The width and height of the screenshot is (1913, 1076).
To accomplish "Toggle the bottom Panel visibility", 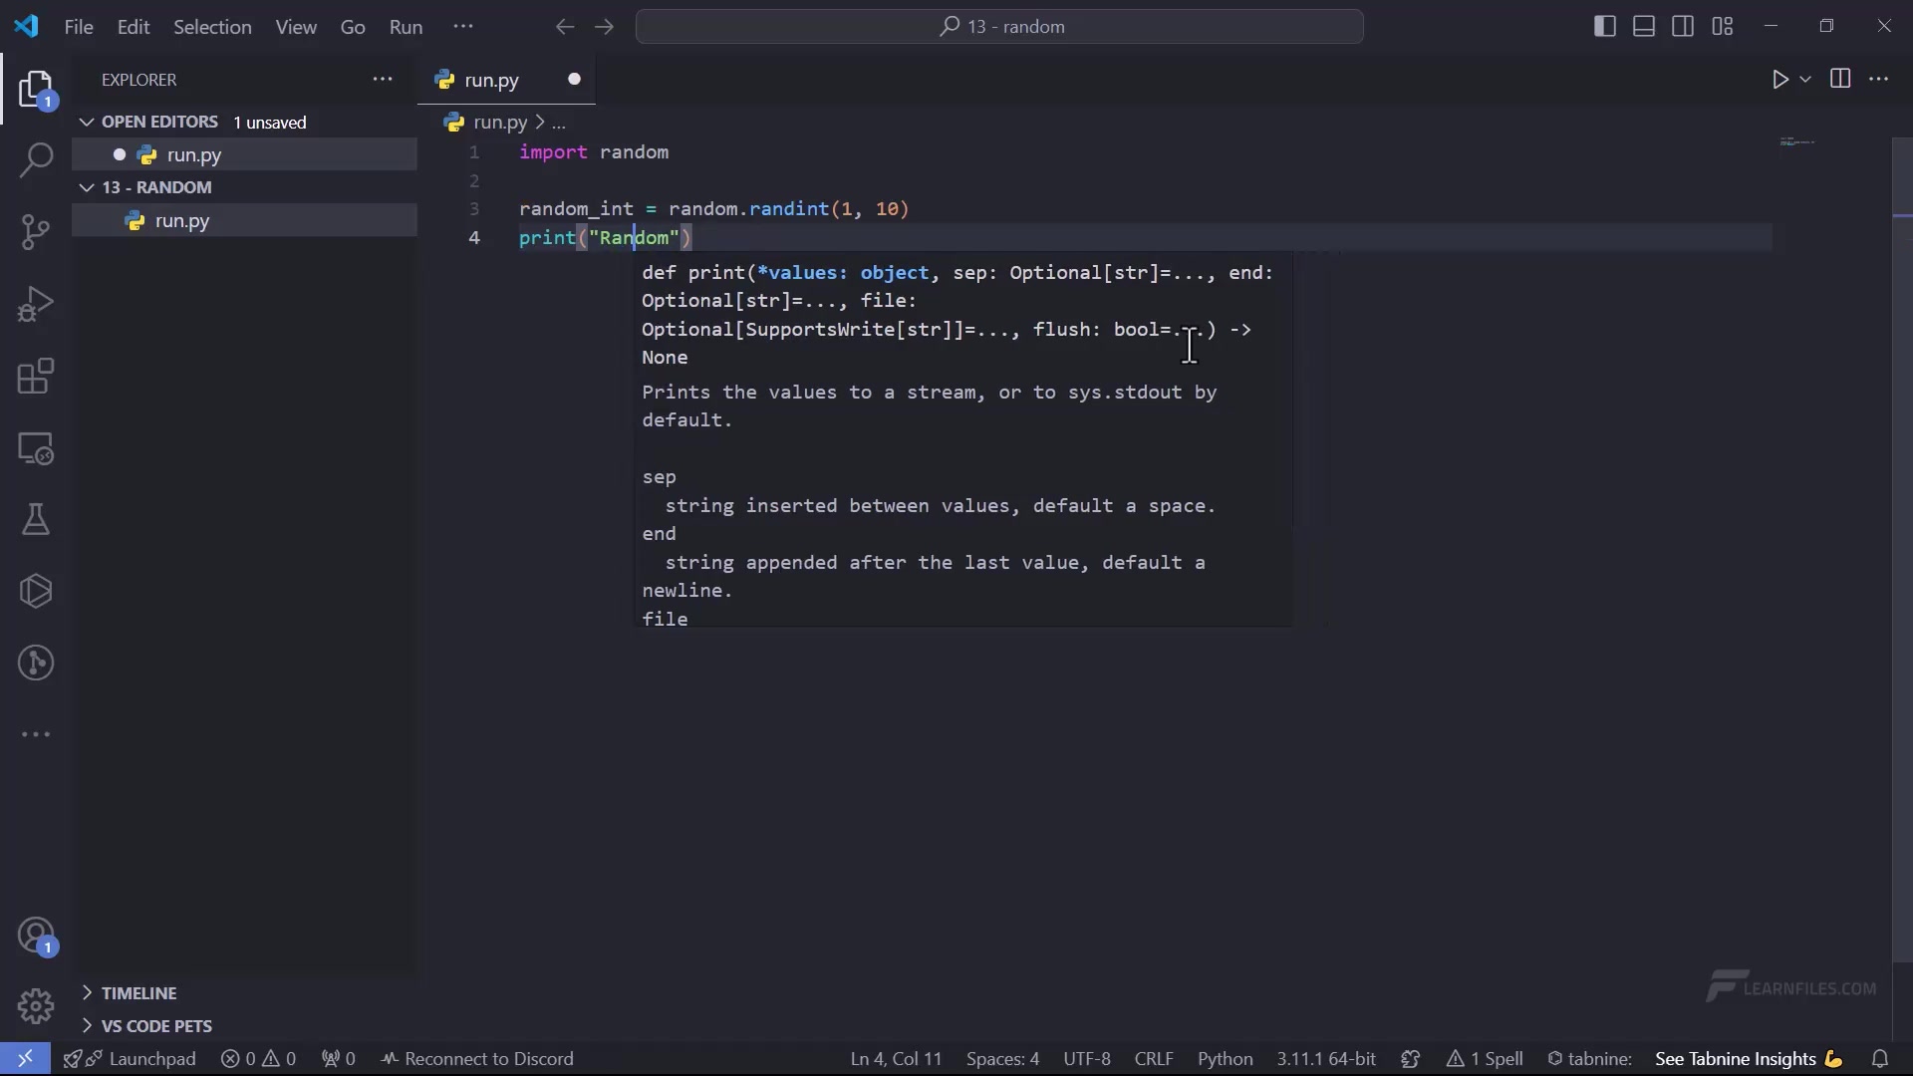I will 1644,27.
